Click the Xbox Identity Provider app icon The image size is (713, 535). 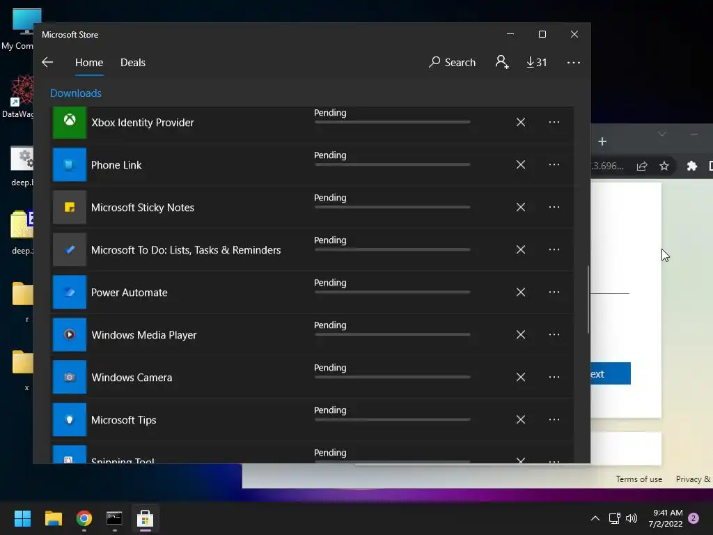click(x=70, y=122)
